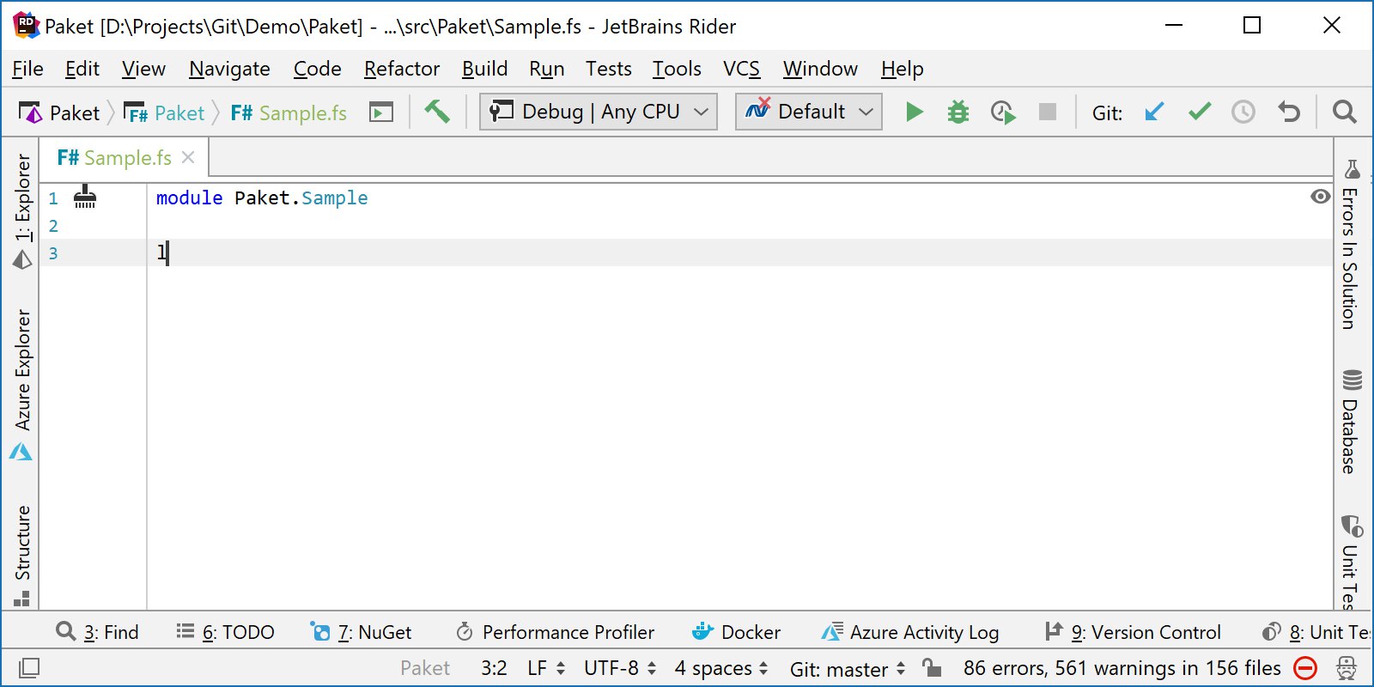Open the Edit menu

pyautogui.click(x=82, y=69)
